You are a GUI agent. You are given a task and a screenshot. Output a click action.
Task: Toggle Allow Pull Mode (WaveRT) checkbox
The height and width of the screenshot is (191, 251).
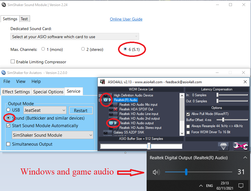188,114
